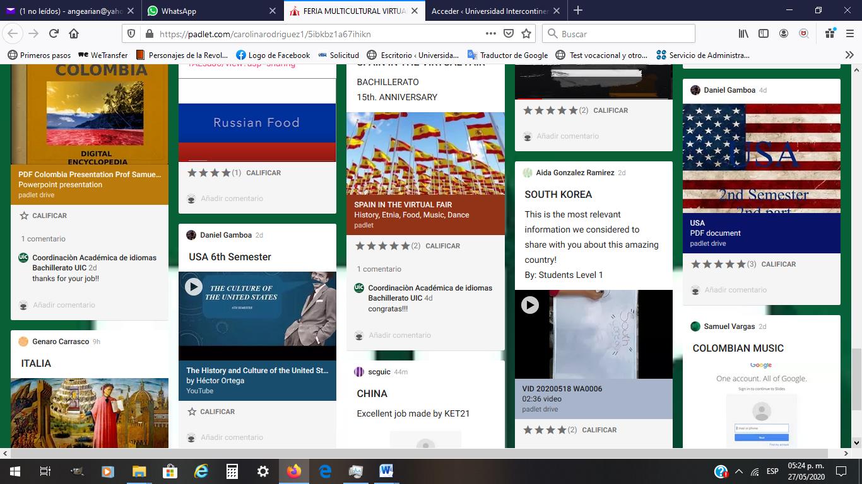This screenshot has height=484, width=862.
Task: Open the tracking protection shield icon
Action: (131, 33)
